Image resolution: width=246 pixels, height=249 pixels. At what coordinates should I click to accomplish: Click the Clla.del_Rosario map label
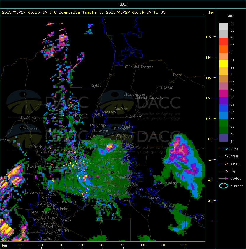(x=139, y=67)
